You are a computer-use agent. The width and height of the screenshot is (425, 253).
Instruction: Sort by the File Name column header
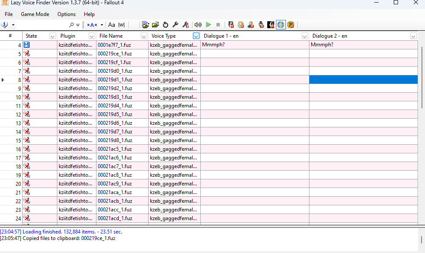tap(111, 36)
